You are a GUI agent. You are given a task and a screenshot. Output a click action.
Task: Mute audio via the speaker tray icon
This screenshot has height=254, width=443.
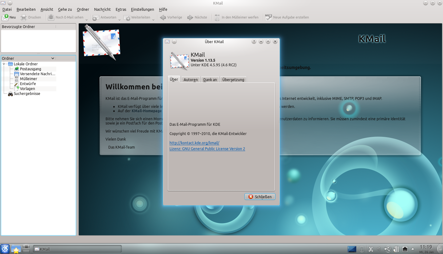[x=379, y=249]
